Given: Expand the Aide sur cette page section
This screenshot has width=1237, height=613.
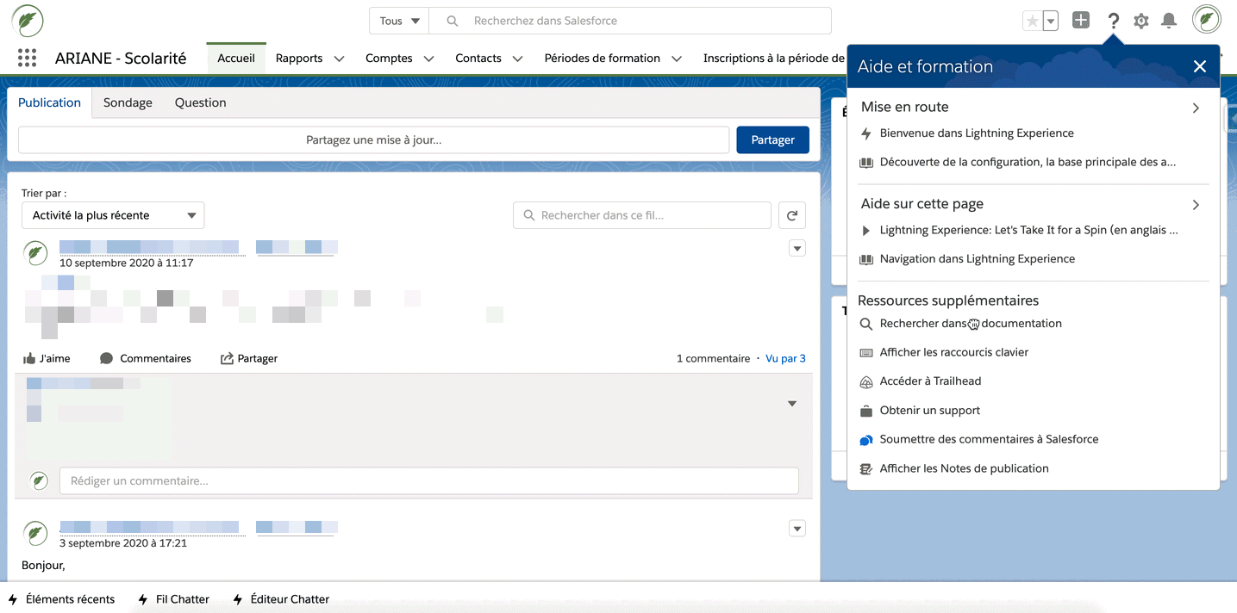Looking at the screenshot, I should pos(1196,205).
